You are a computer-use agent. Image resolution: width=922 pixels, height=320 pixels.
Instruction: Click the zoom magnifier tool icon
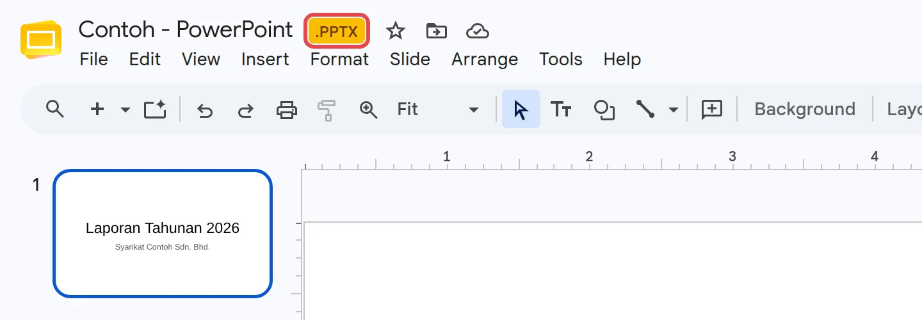368,109
